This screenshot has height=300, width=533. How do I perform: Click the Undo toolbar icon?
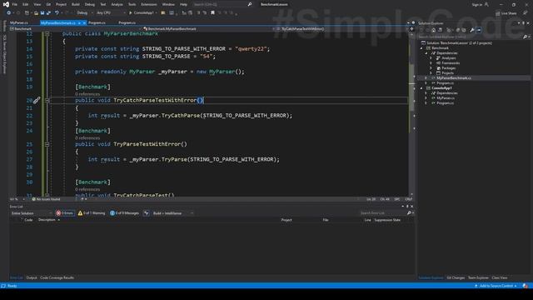(x=57, y=13)
